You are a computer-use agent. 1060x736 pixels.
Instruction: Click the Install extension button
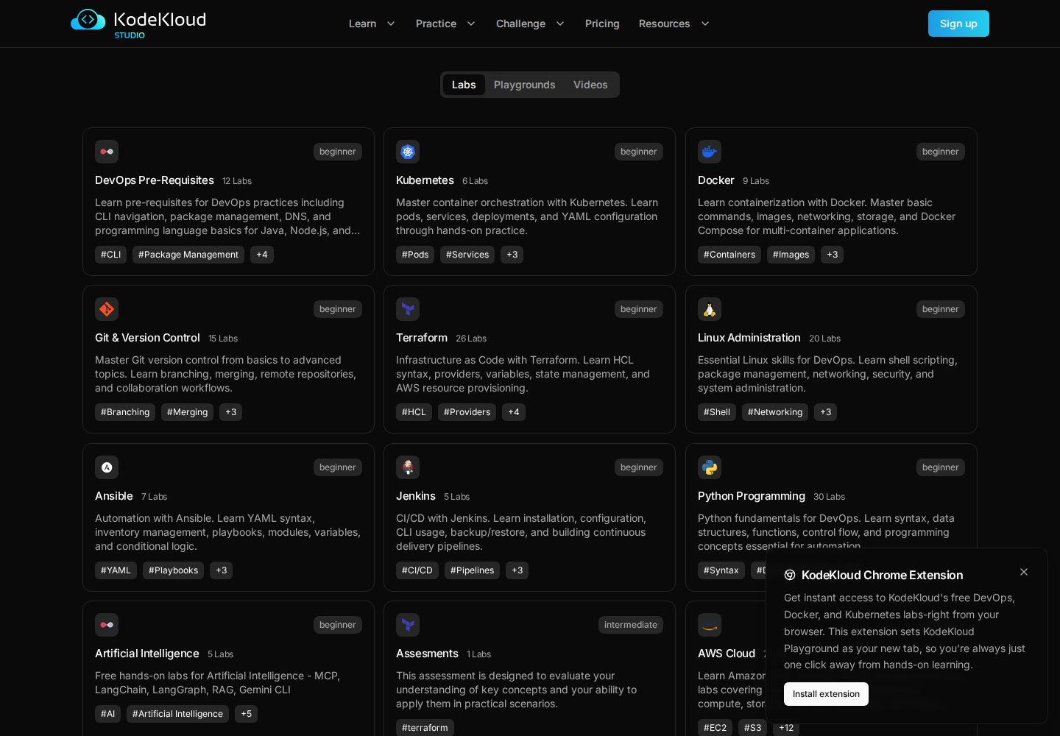826,694
